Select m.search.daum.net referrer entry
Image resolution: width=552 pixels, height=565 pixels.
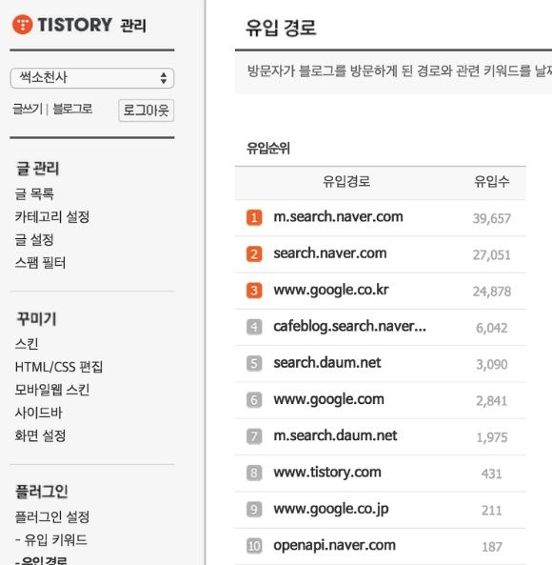point(335,435)
